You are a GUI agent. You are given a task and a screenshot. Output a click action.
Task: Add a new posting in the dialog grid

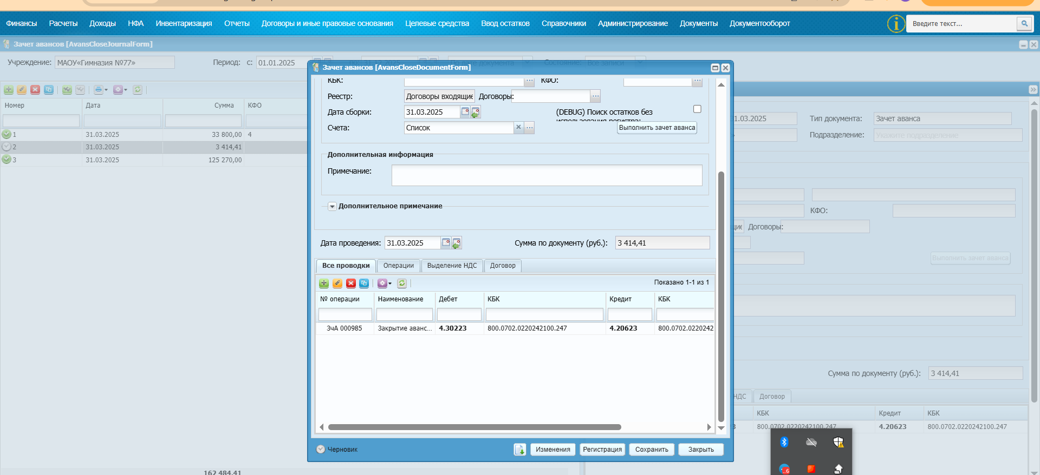pyautogui.click(x=324, y=283)
